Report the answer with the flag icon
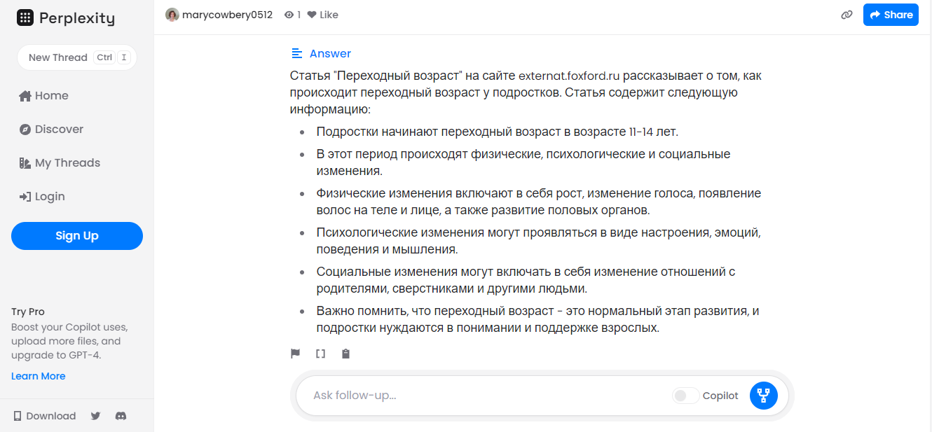Screen dimensions: 932x432 pos(295,354)
